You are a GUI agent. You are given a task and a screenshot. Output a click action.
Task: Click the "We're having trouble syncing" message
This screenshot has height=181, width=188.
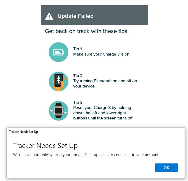tap(86, 155)
